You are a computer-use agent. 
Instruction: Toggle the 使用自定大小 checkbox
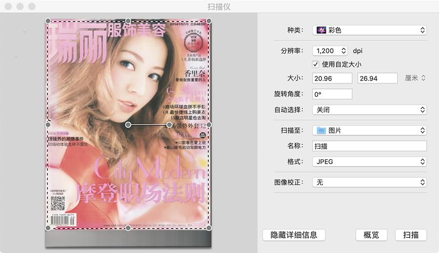(316, 64)
